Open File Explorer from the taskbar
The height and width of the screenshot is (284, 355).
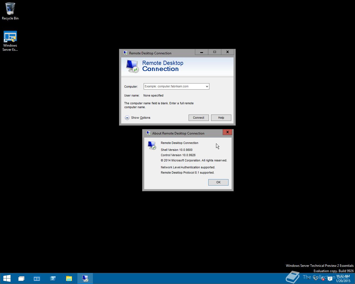pos(69,278)
